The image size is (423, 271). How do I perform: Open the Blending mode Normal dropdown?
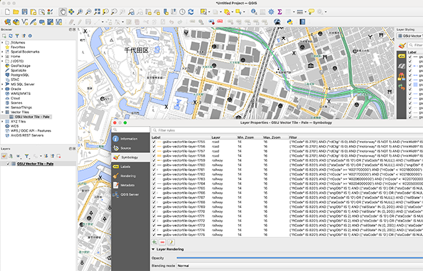[x=300, y=266]
